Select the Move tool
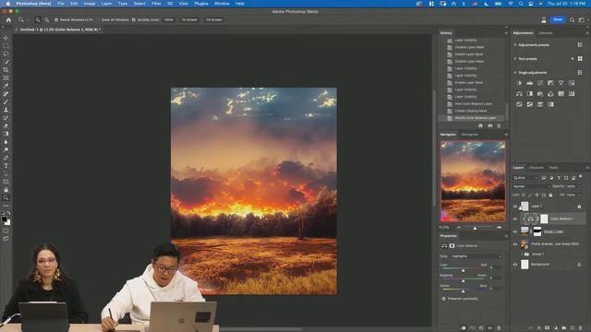 (x=6, y=38)
